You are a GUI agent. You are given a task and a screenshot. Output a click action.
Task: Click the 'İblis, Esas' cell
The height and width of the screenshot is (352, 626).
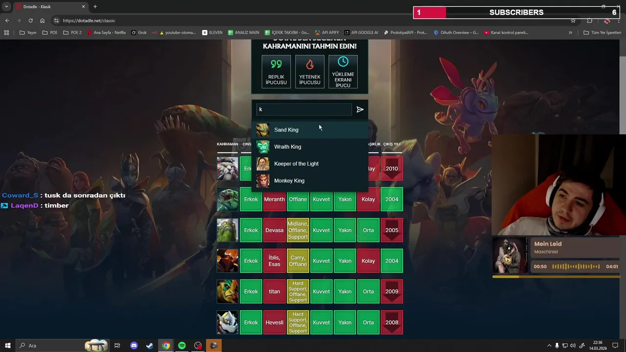point(274,261)
